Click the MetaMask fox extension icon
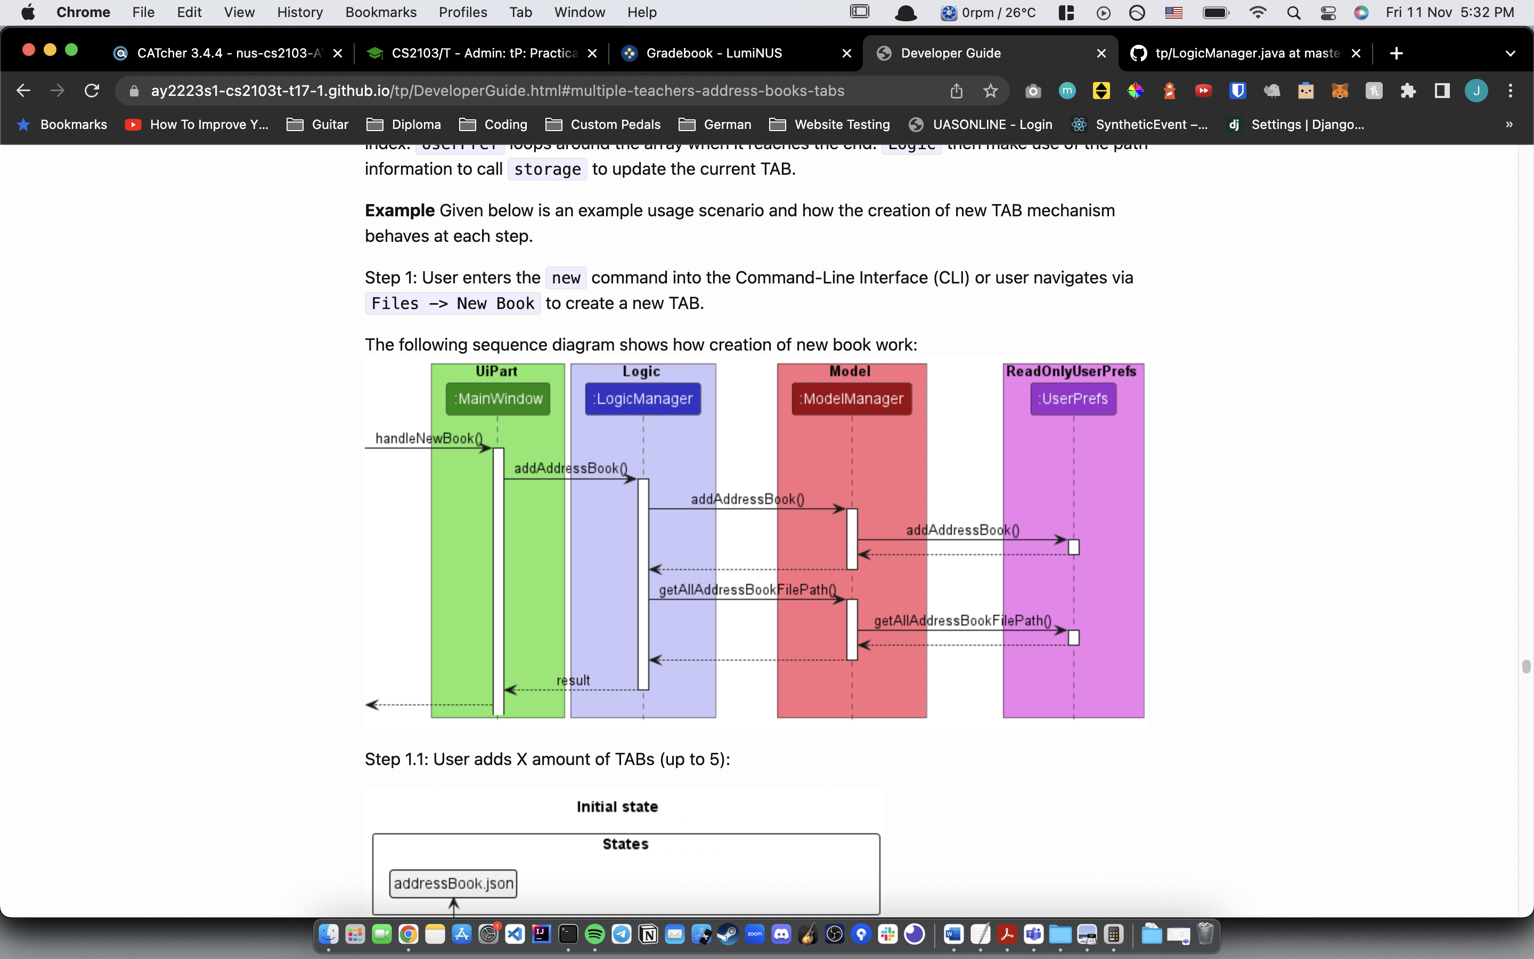 point(1340,91)
